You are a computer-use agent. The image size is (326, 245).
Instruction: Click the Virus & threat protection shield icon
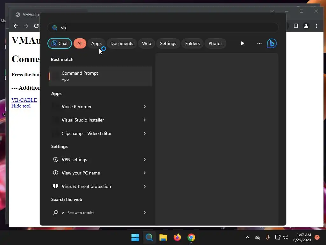pos(55,186)
